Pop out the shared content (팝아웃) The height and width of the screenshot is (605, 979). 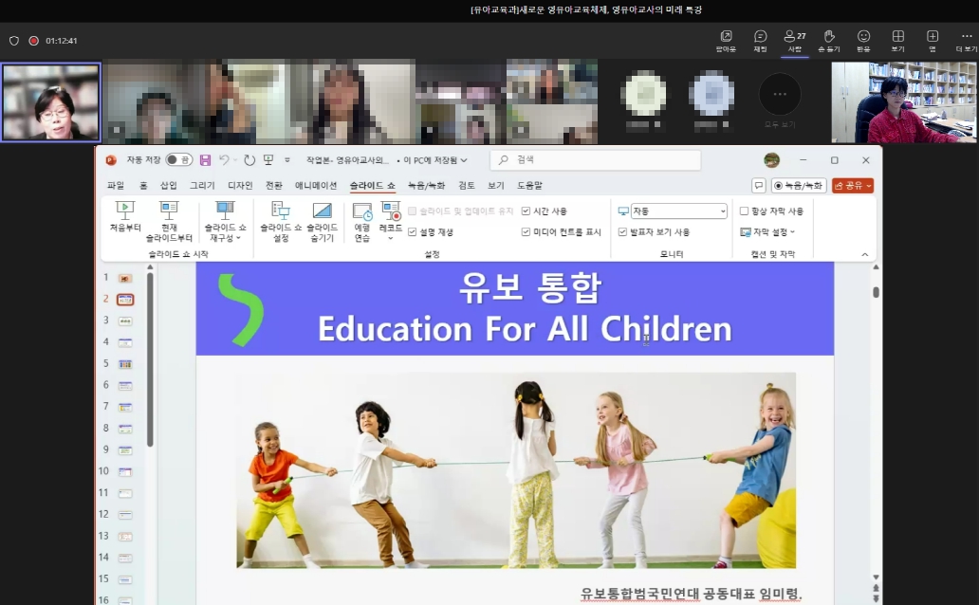[x=726, y=41]
